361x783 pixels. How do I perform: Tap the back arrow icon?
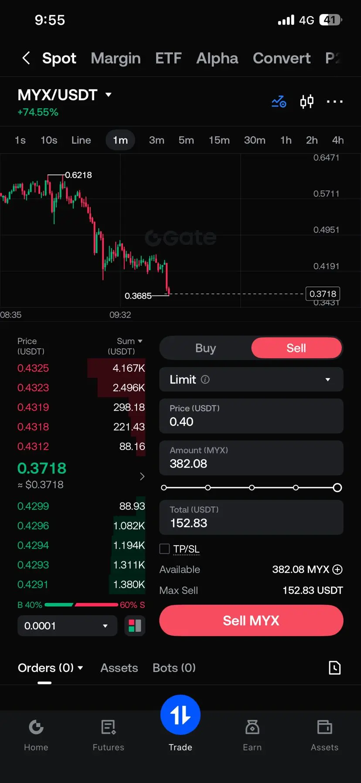(26, 58)
